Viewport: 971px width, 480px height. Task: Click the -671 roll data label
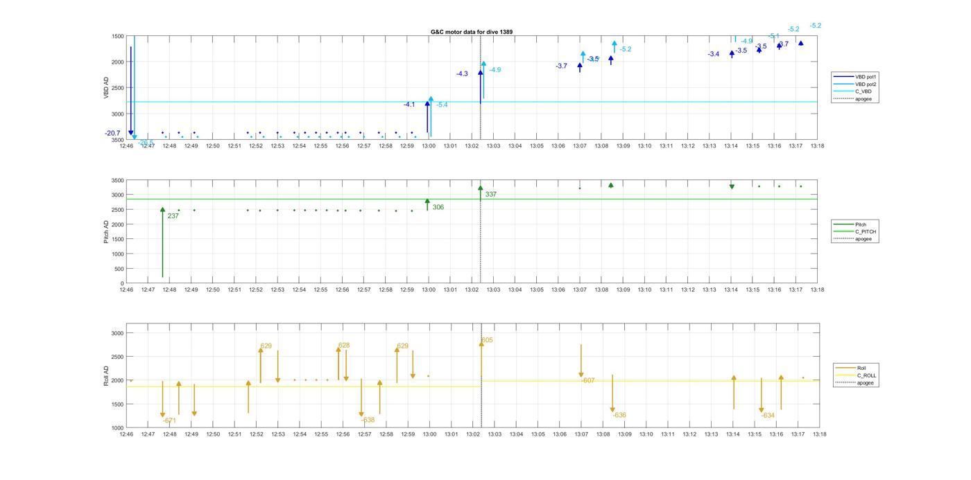point(169,420)
